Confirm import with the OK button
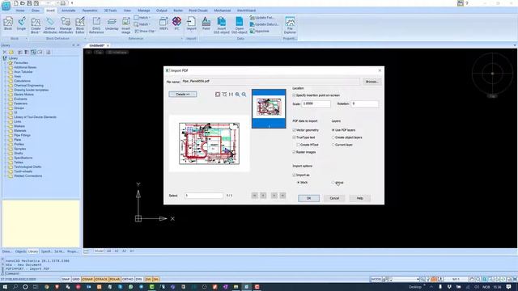The height and width of the screenshot is (291, 518). [308, 198]
